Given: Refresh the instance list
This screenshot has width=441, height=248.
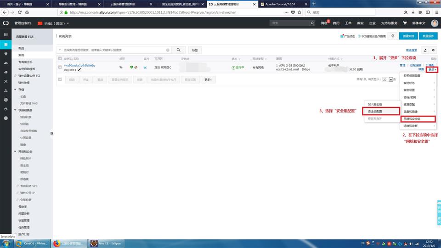Looking at the screenshot, I should (393, 36).
